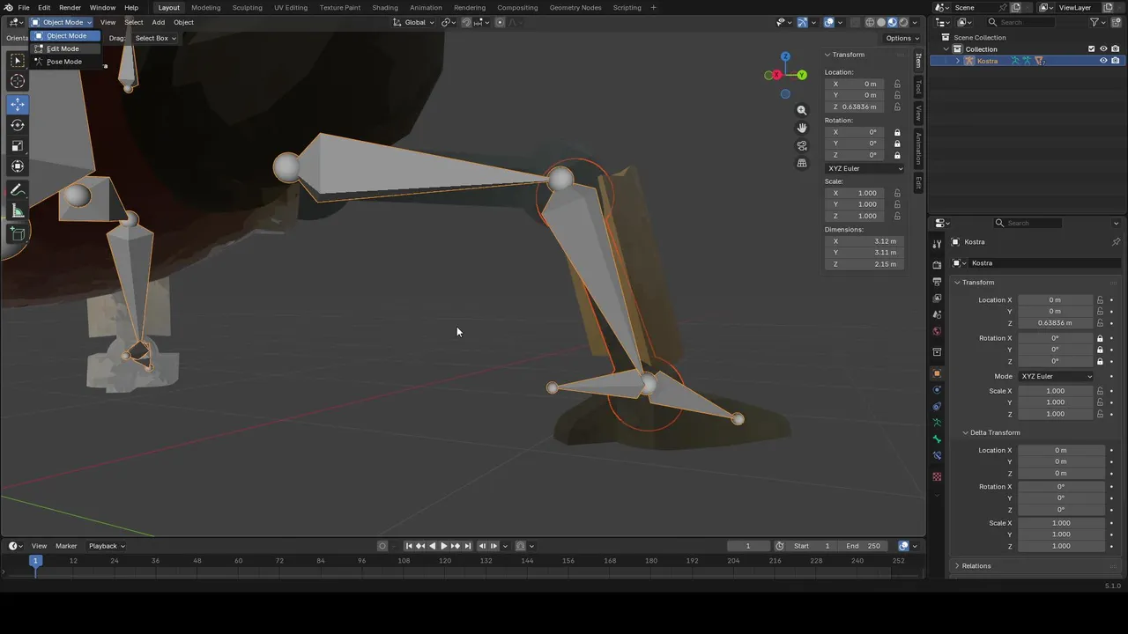Open the Texture properties tab icon

point(937,476)
